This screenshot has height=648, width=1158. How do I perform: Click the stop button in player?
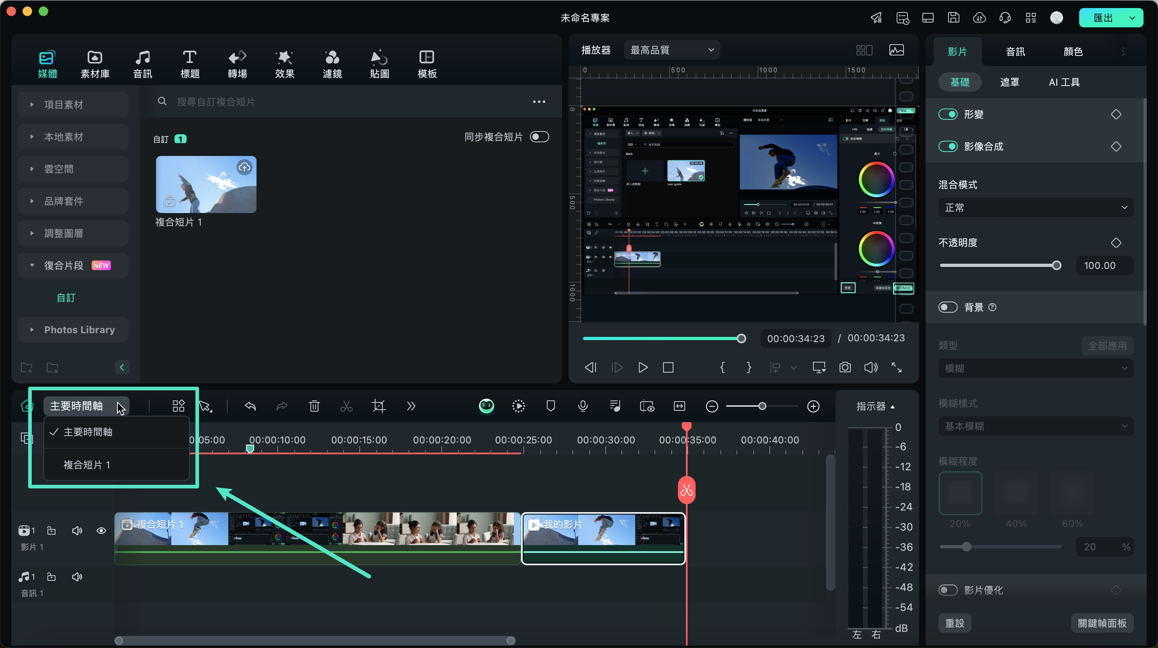coord(668,367)
